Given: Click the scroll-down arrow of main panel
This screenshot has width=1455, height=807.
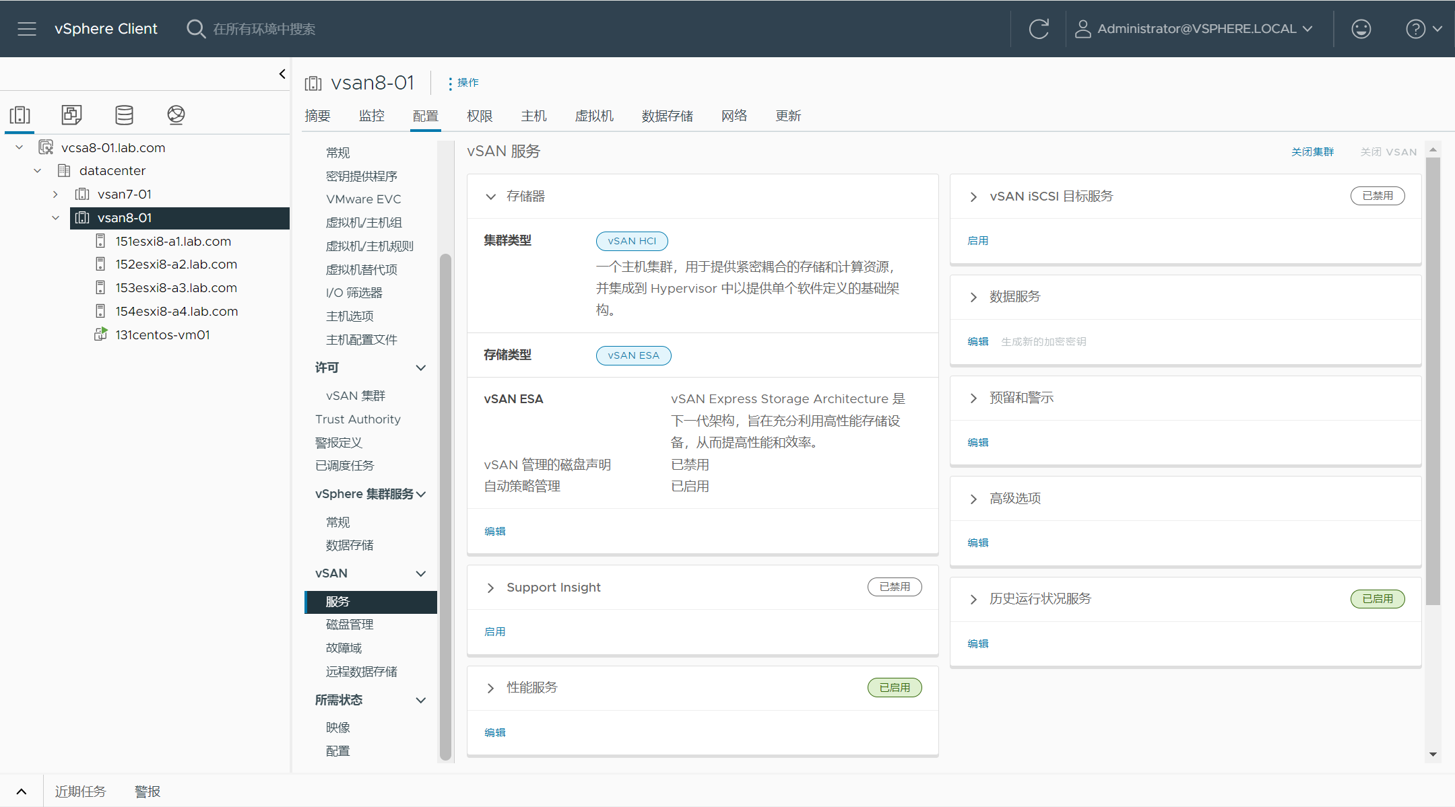Looking at the screenshot, I should 1433,755.
